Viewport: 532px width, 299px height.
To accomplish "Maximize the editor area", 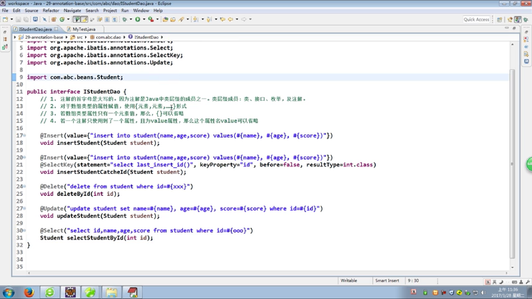I will pos(514,28).
